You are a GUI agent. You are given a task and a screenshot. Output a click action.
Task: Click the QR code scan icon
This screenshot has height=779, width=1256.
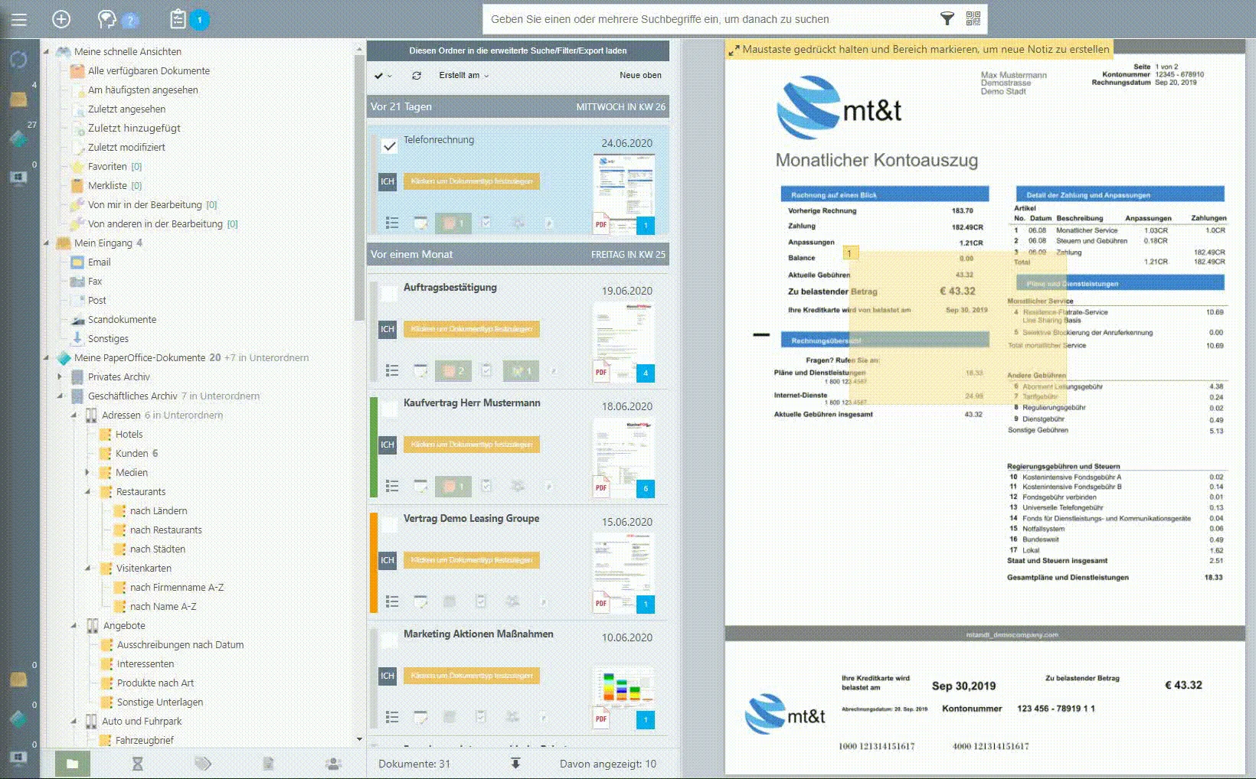pyautogui.click(x=973, y=19)
